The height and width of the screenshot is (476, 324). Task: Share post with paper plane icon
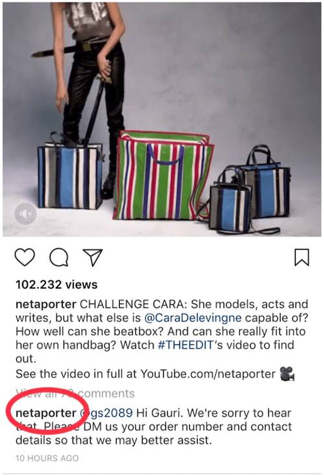coord(93,257)
